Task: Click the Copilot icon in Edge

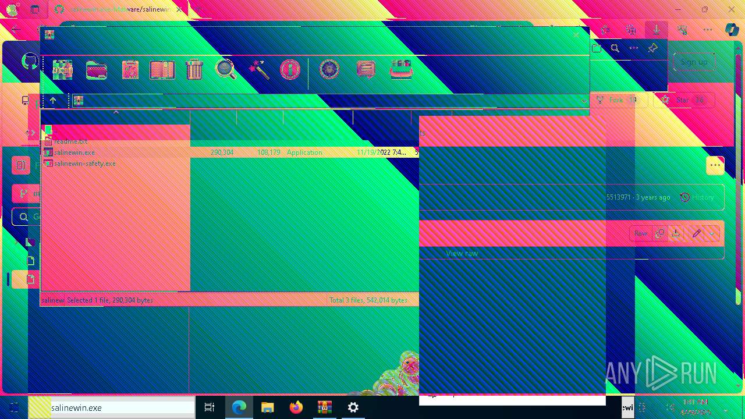Action: [x=732, y=30]
